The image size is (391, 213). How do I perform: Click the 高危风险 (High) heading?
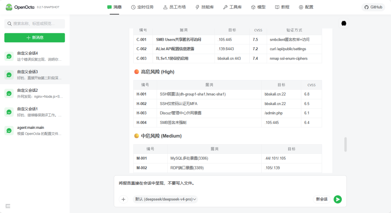157,72
